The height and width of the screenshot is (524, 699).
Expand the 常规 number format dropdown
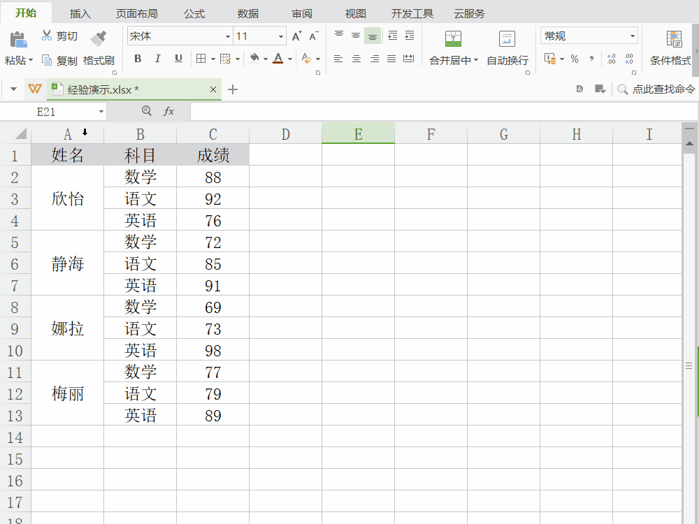tap(633, 36)
